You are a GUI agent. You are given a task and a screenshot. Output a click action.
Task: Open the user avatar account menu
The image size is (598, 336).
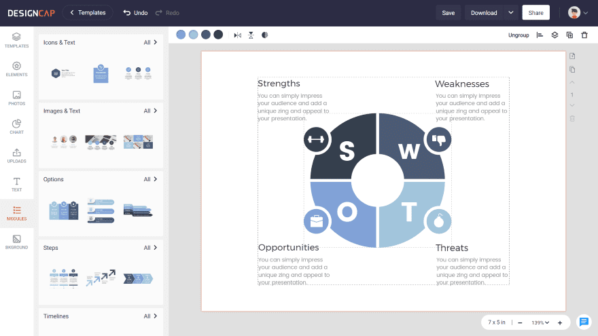578,13
